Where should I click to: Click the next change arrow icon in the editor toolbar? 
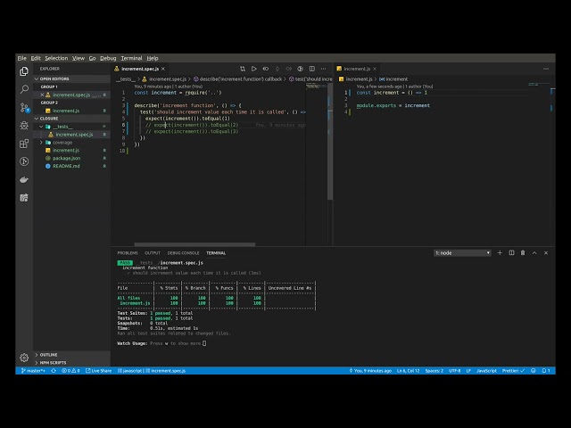289,69
